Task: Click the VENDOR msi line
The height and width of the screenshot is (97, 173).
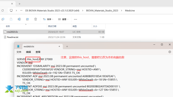Action: coord(25,63)
